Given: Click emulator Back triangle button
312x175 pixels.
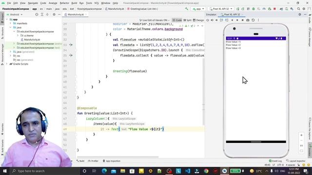Looking at the screenshot, I should tap(232, 20).
